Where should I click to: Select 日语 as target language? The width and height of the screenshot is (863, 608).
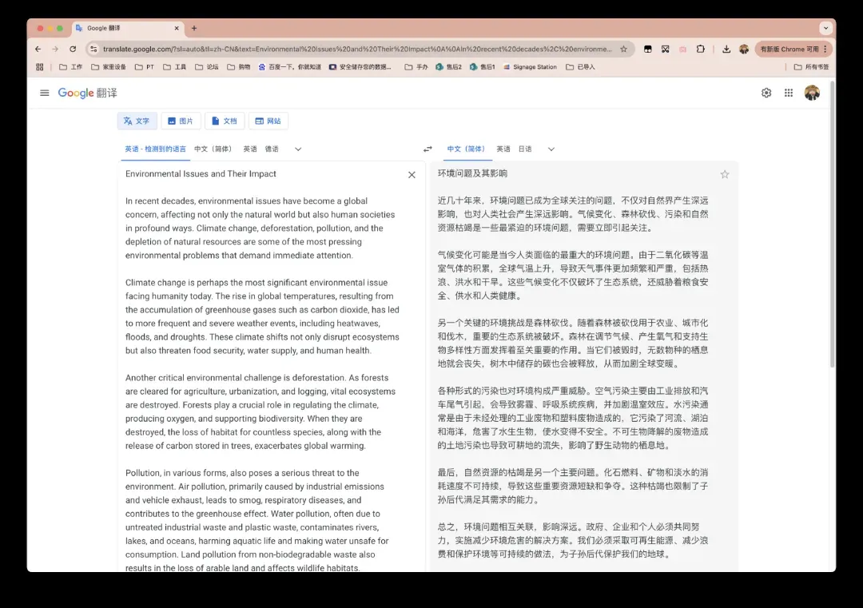[525, 149]
